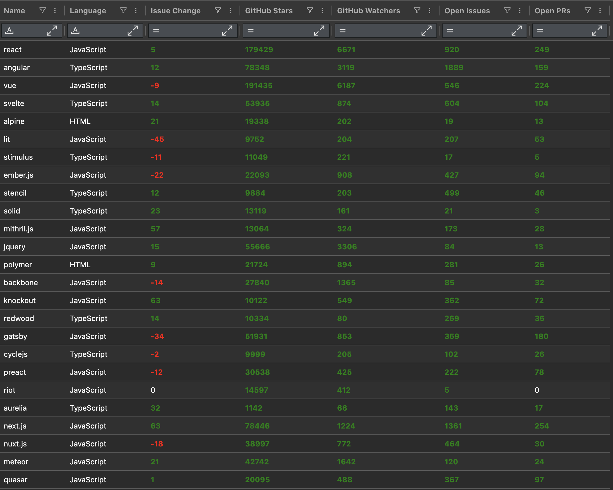
Task: Click filter icon for Issue Change column
Action: pyautogui.click(x=218, y=11)
